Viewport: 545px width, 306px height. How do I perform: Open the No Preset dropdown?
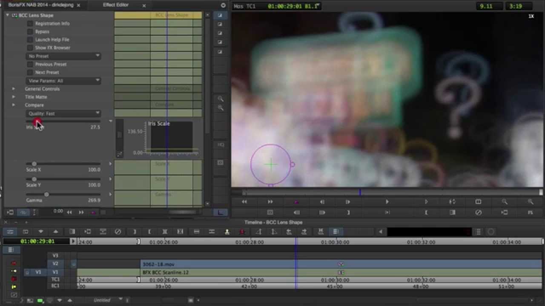63,56
